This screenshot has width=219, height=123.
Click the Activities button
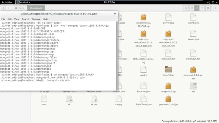click(x=7, y=2)
